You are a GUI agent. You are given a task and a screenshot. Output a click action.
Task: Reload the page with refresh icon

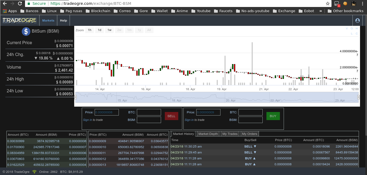pyautogui.click(x=20, y=3)
